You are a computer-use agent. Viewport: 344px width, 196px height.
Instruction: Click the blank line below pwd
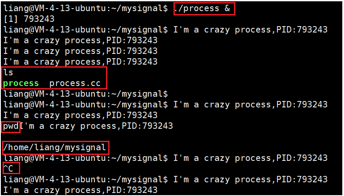(86, 137)
